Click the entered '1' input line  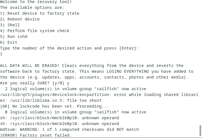1,54
